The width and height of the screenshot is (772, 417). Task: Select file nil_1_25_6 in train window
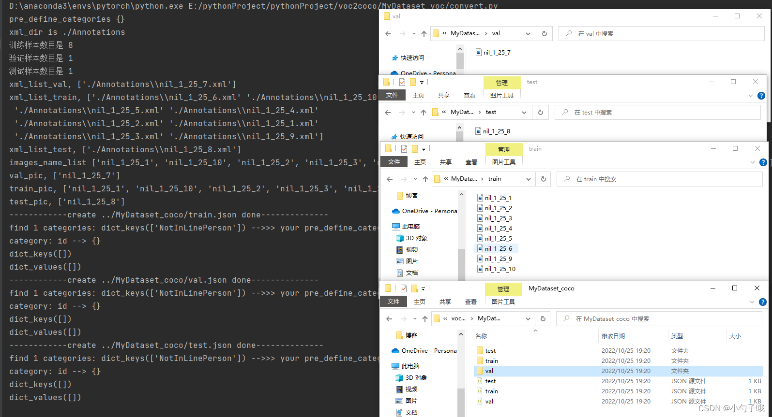(x=497, y=249)
